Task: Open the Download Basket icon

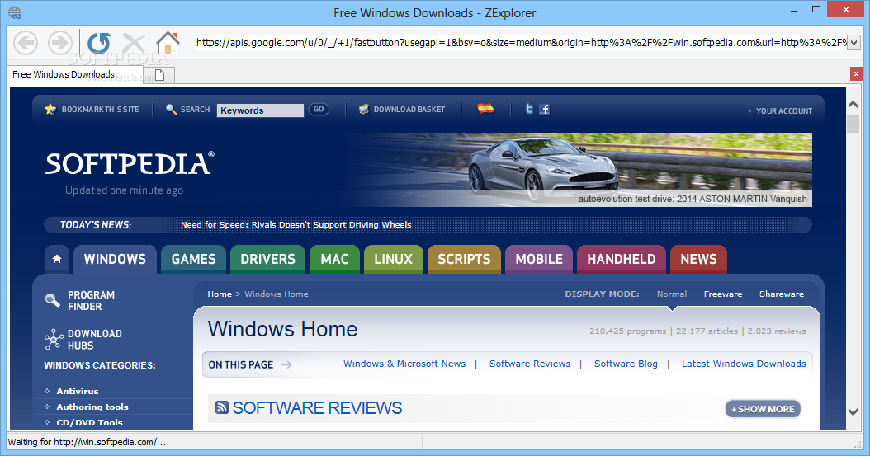Action: [363, 109]
